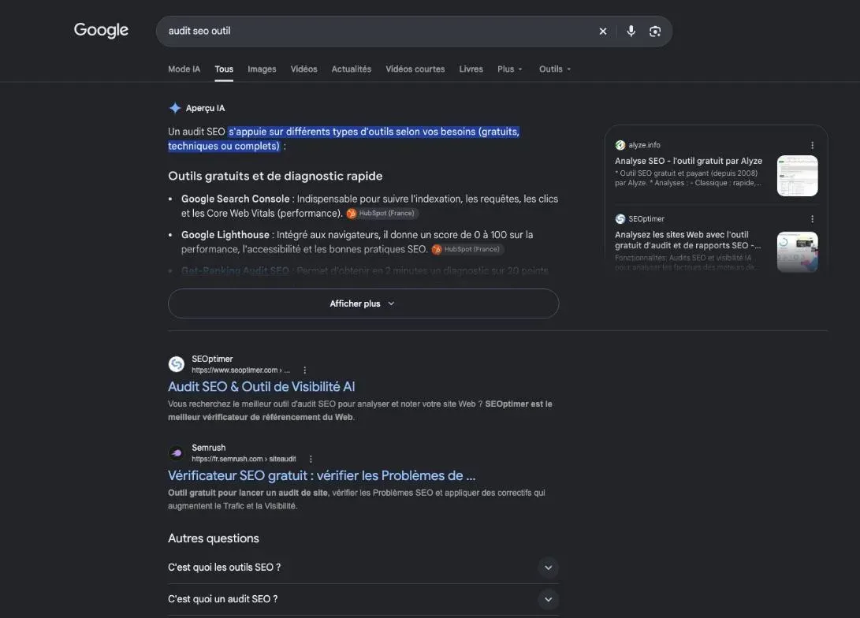Click the 'Autres questions' heading
The image size is (860, 618).
[x=214, y=538]
